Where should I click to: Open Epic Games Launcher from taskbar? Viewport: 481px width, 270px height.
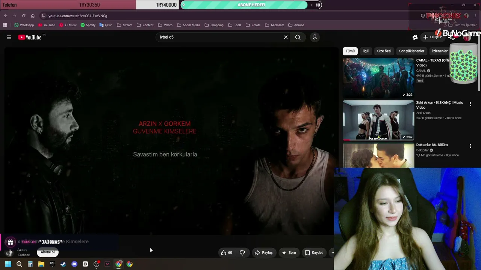pyautogui.click(x=52, y=264)
